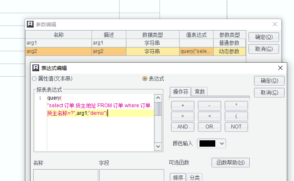Screen dimensions: 294x181
Task: Click the 参数编辑 dialog title icon
Action: point(30,24)
